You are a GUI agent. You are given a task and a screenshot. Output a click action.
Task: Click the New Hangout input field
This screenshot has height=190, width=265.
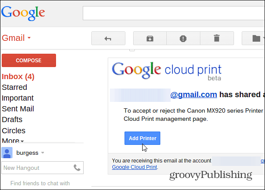click(37, 168)
